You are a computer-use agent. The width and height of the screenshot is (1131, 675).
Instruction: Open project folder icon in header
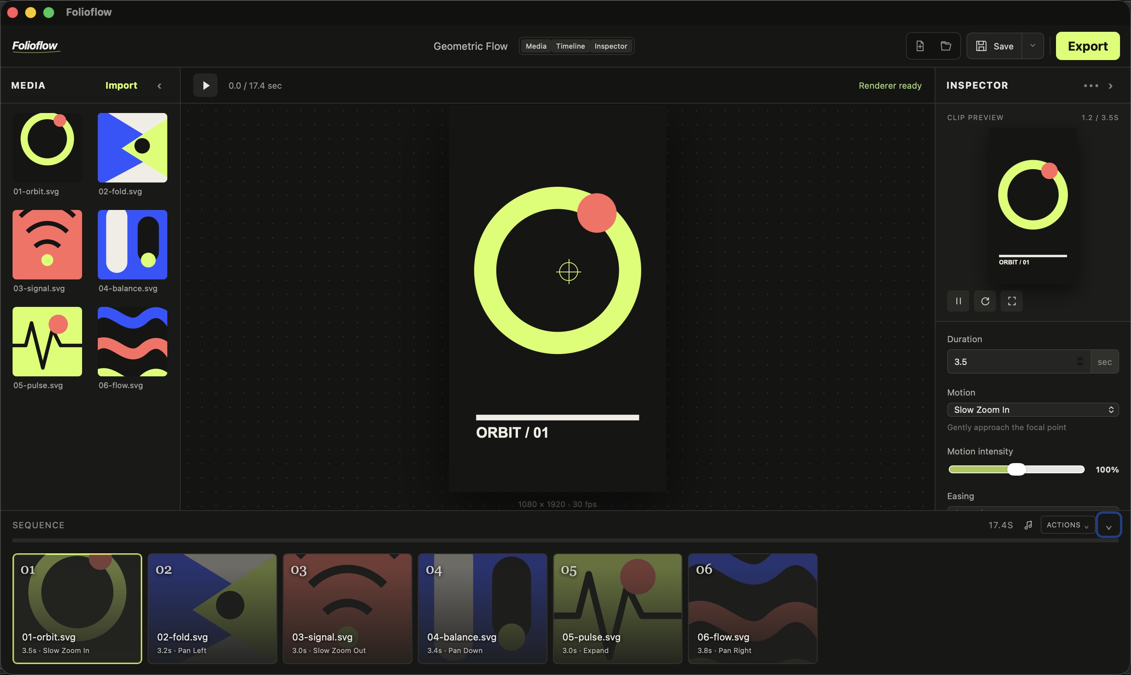[946, 46]
